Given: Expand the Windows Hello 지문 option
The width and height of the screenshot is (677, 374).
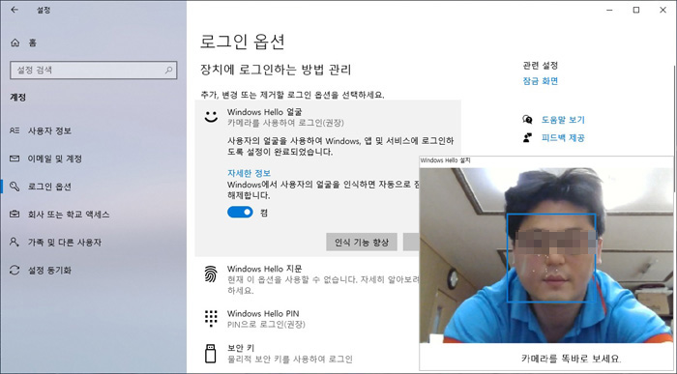Looking at the screenshot, I should pos(307,278).
